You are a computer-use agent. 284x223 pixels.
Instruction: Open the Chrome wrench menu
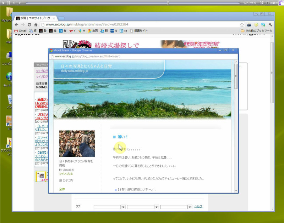pyautogui.click(x=270, y=24)
